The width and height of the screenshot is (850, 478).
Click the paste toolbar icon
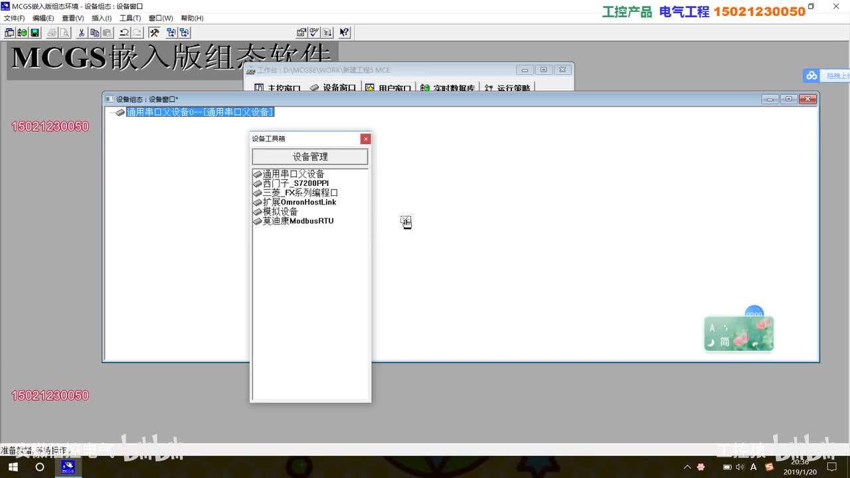(x=107, y=32)
